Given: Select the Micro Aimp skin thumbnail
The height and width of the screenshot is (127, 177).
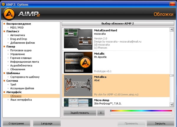Looking at the screenshot, I should [x=78, y=102].
